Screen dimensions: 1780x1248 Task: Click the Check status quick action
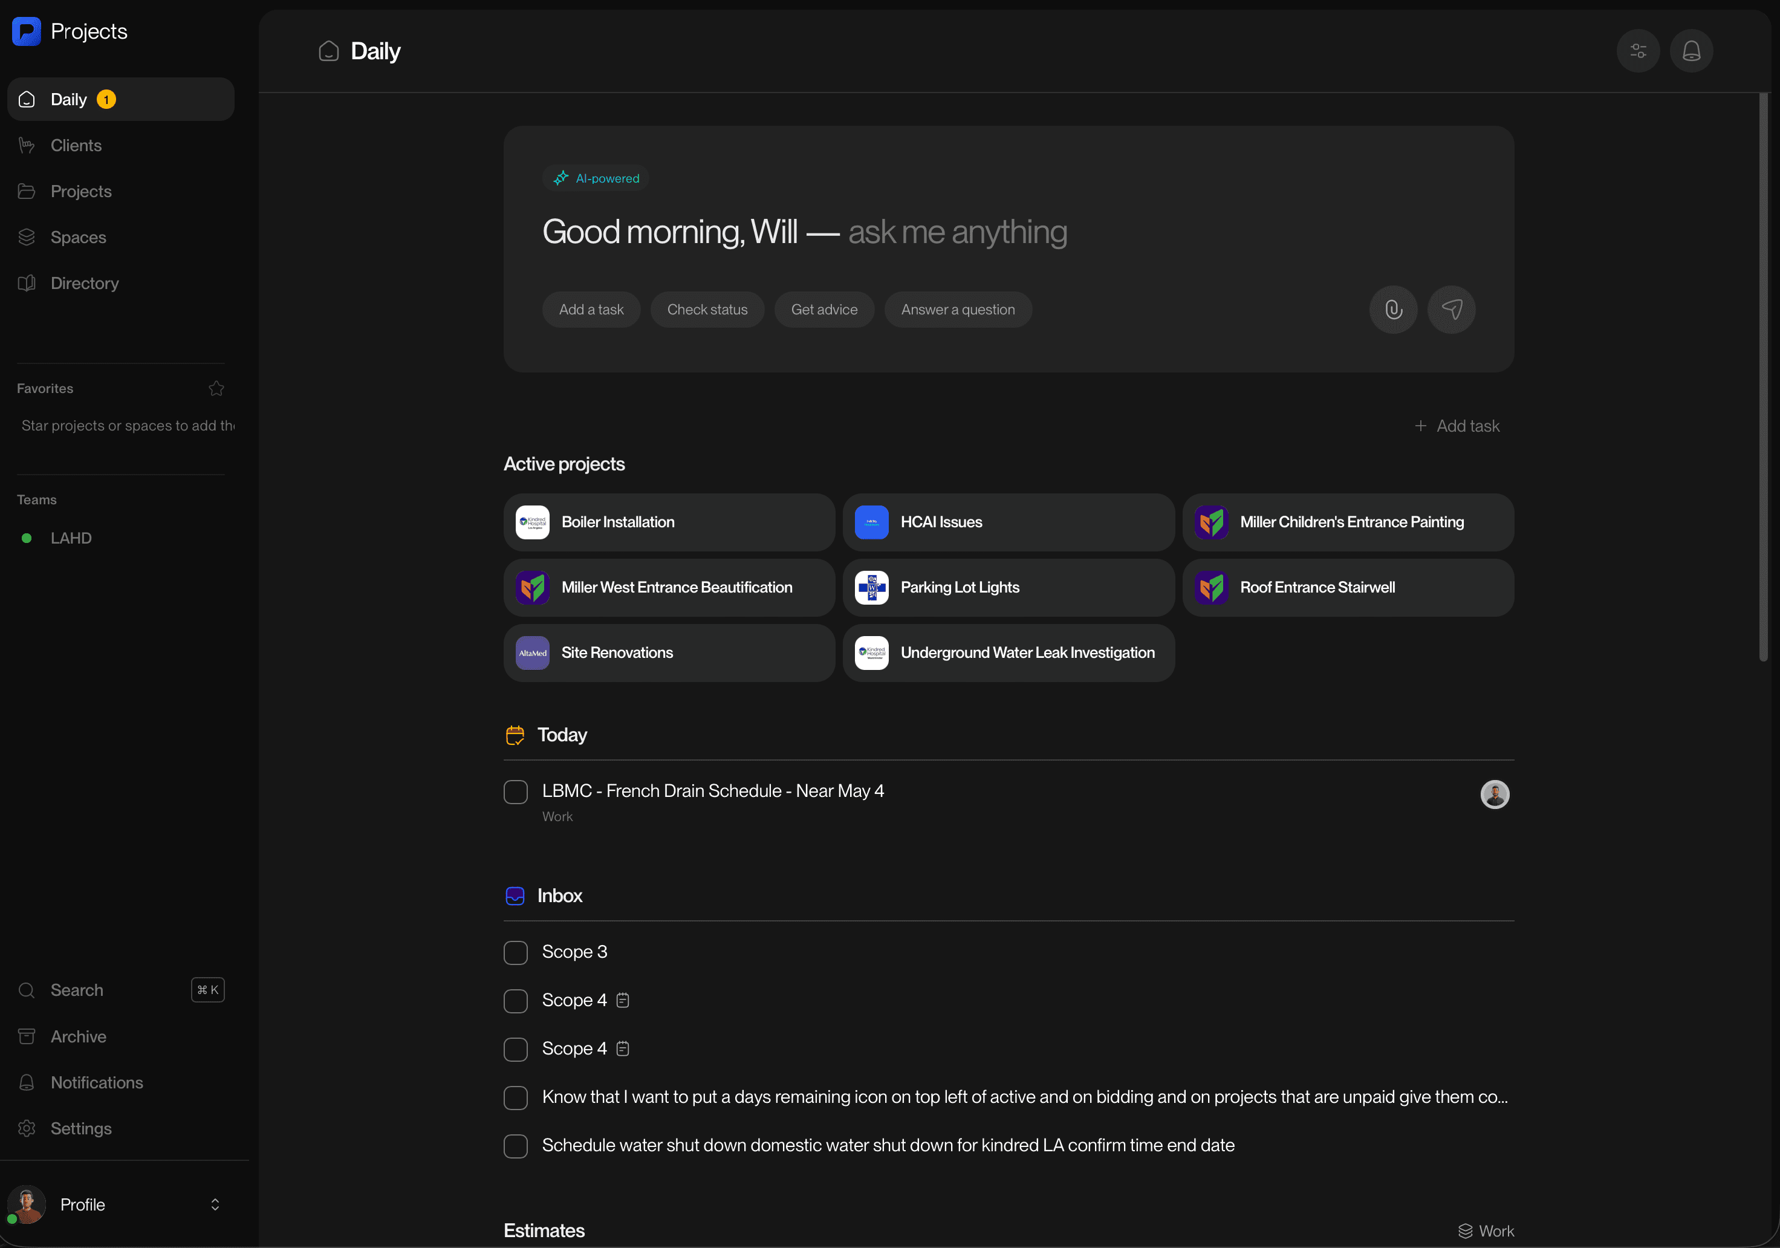[x=706, y=310]
